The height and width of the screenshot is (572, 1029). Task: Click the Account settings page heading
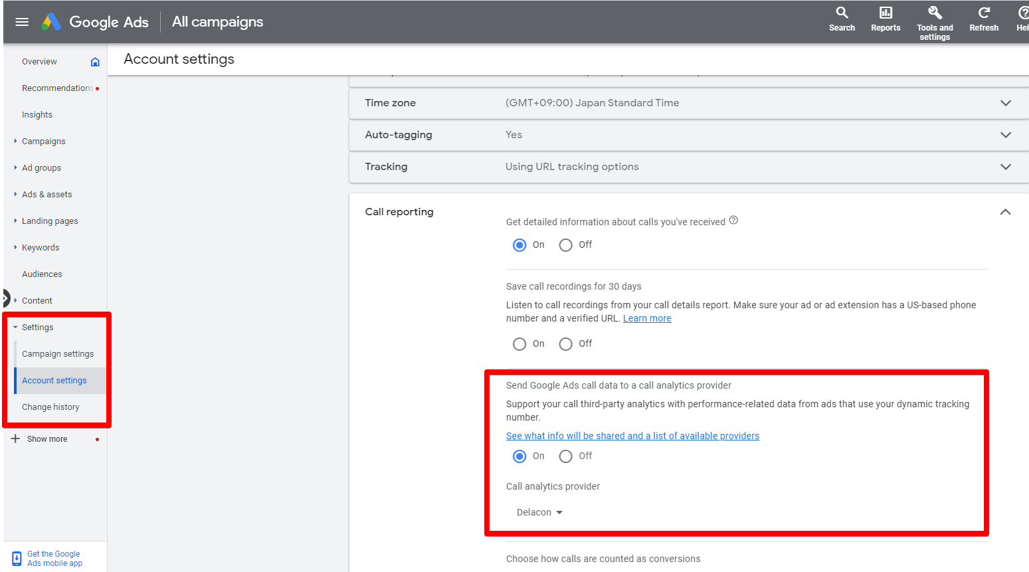tap(179, 59)
